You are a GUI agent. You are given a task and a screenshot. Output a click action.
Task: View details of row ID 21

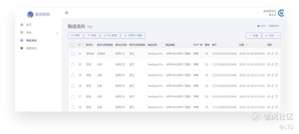pyautogui.click(x=269, y=54)
